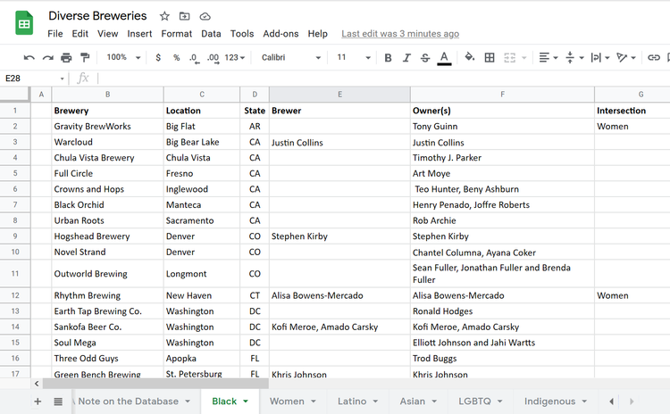670x414 pixels.
Task: Format as currency
Action: pyautogui.click(x=158, y=58)
